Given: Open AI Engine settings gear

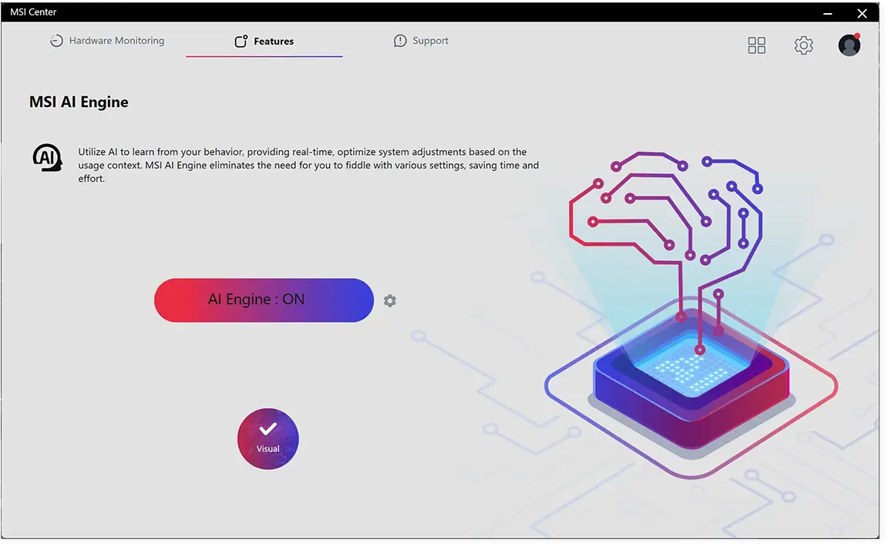Looking at the screenshot, I should point(389,300).
